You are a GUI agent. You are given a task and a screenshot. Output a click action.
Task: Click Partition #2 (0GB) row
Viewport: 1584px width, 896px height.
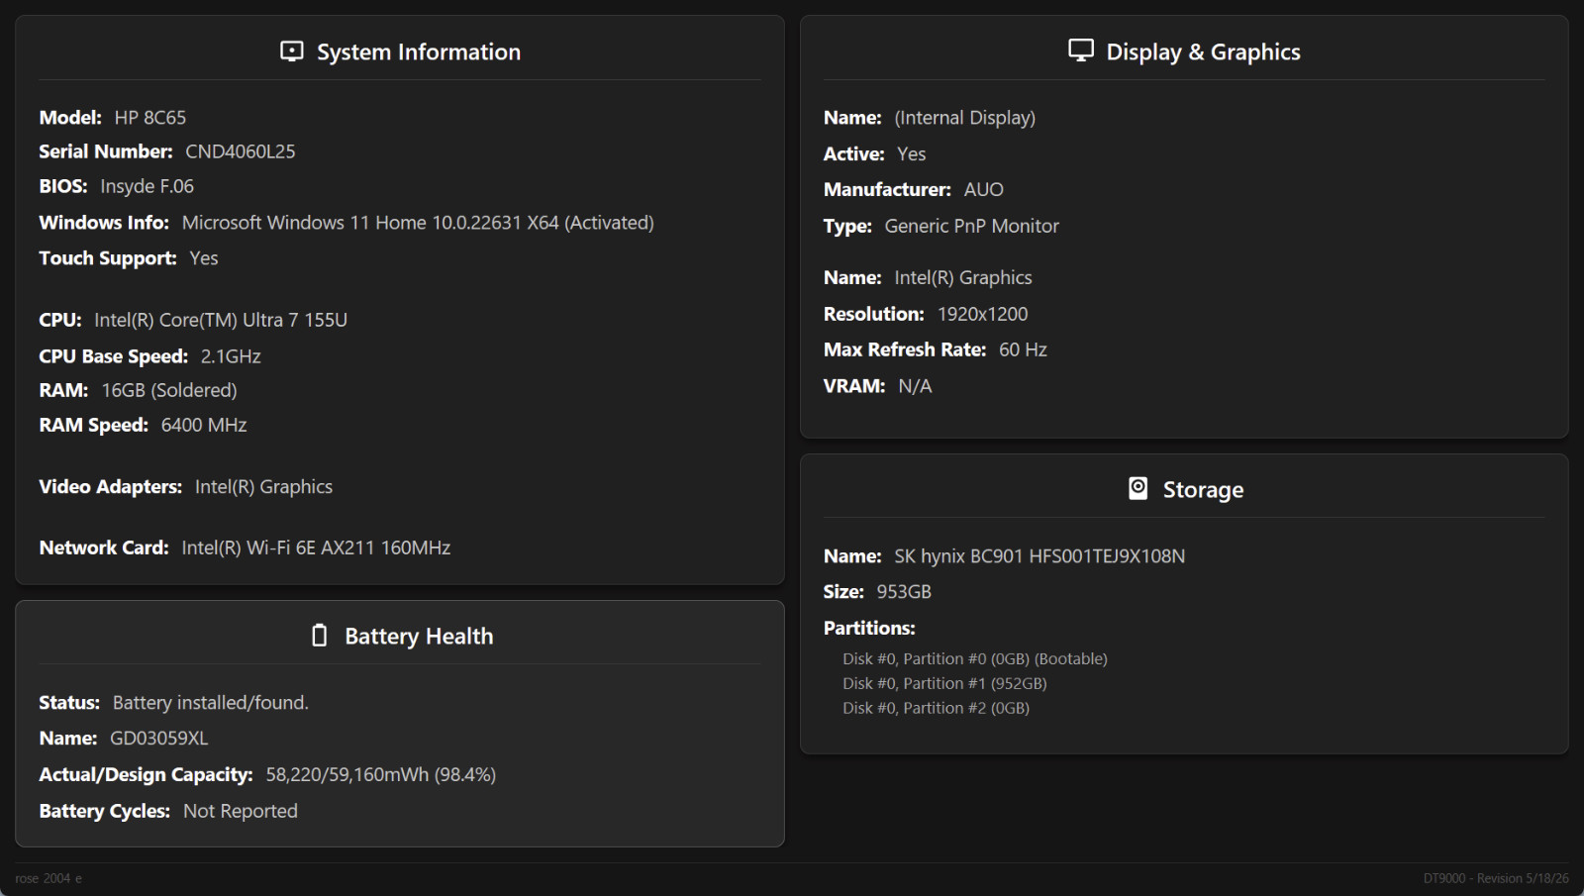936,708
